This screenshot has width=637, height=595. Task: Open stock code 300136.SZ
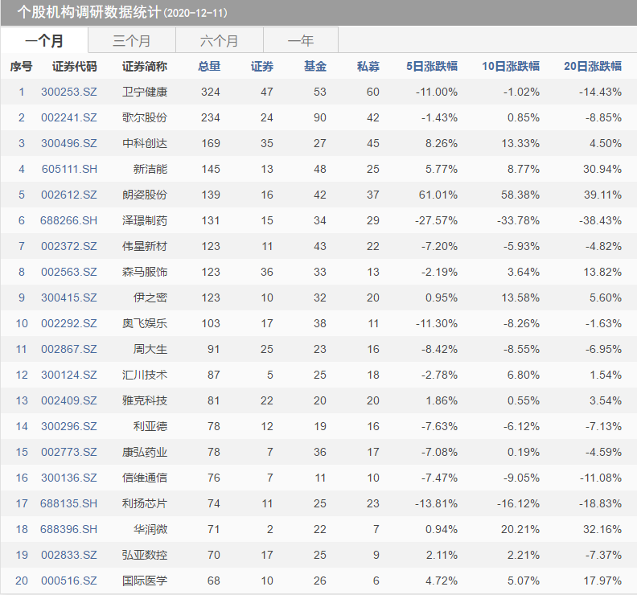[69, 478]
